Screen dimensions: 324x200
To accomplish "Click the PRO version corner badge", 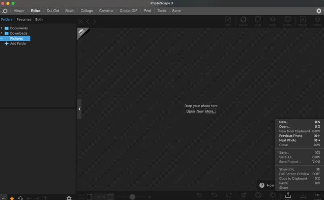I will click(82, 32).
